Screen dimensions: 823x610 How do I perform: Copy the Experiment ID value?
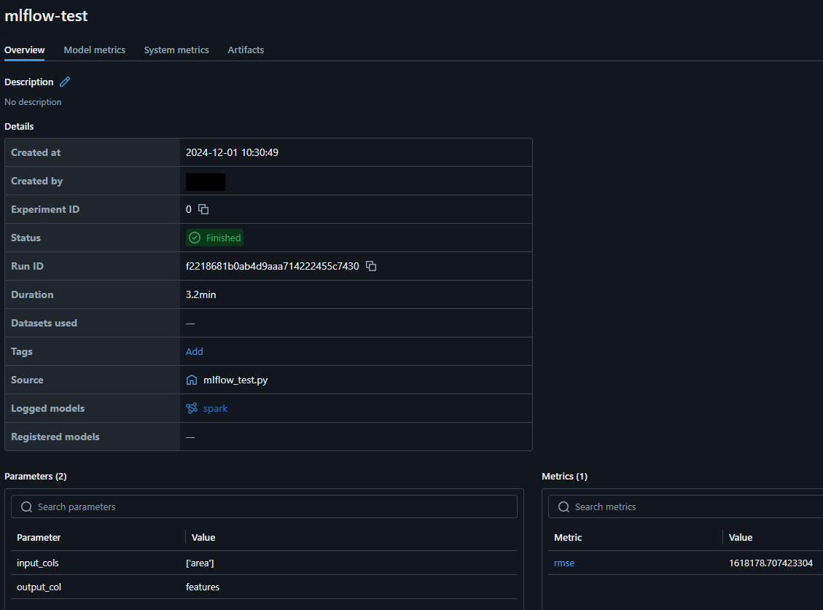tap(203, 209)
